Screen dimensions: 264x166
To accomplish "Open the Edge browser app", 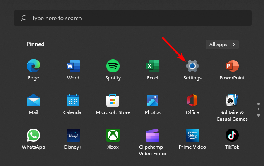I will (x=34, y=70).
